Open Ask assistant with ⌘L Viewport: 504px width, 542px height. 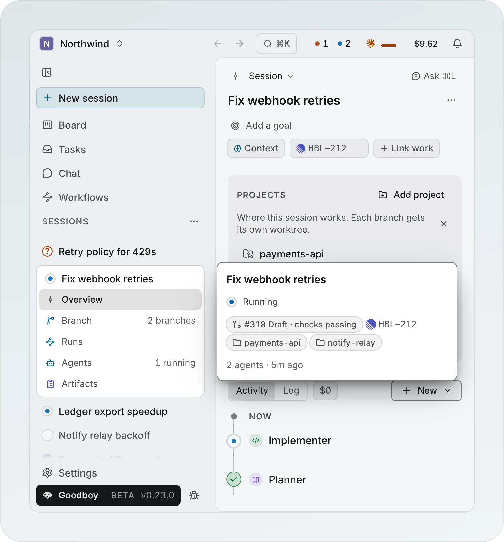click(x=433, y=76)
